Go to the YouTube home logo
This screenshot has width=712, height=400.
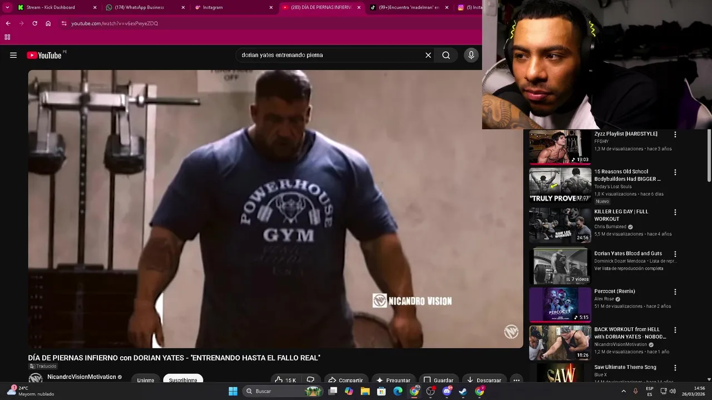click(44, 55)
